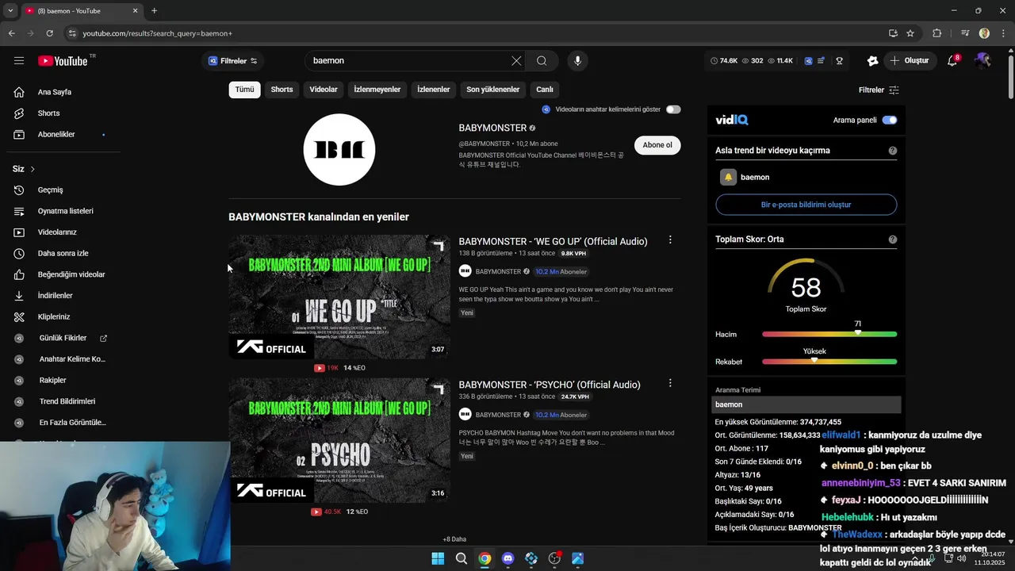
Task: Select the İzlenmeyenler filter chip
Action: tap(377, 90)
